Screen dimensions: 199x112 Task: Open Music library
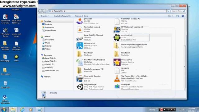[48, 43]
